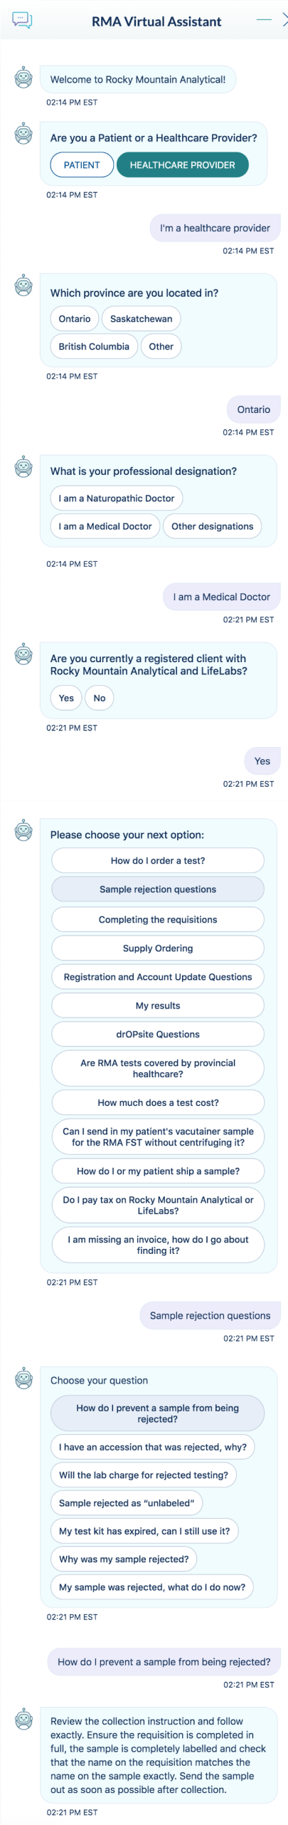Select the PATIENT option

click(x=82, y=165)
